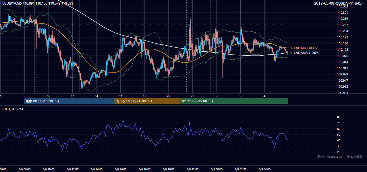Select the ロンドン 15:30-21:00 JST session bar

(x=147, y=101)
